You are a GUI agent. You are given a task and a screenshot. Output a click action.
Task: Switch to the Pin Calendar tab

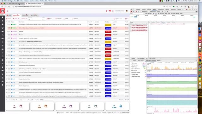[x=34, y=16]
